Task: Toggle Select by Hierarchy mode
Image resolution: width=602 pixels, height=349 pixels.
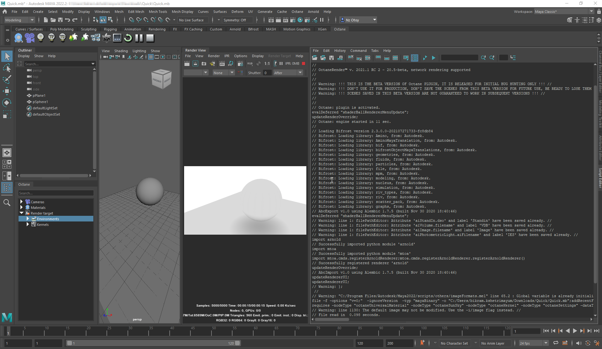Action: (96, 20)
